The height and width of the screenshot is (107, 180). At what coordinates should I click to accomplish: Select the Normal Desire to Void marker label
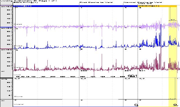(143, 3)
